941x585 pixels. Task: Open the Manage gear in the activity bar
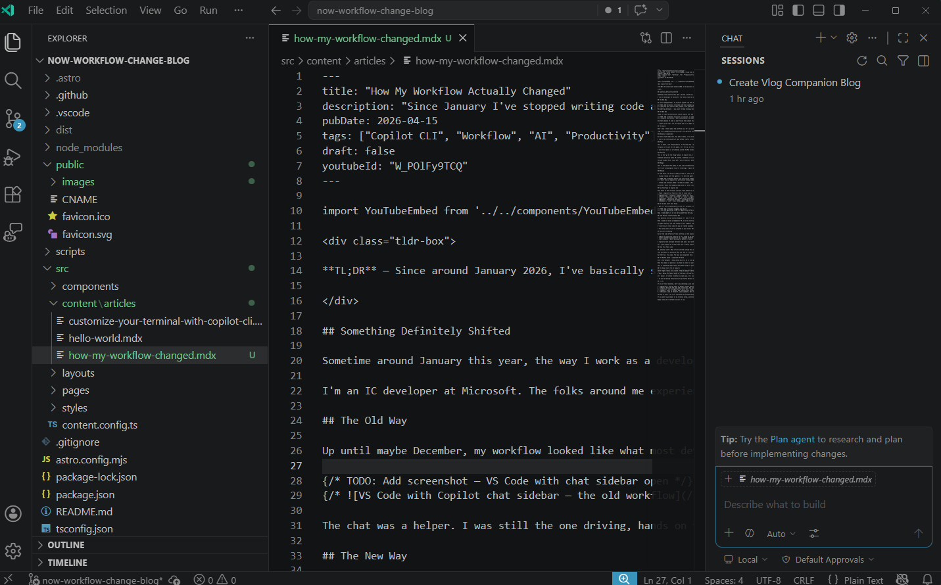point(13,551)
